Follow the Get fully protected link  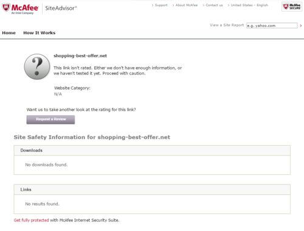click(x=31, y=220)
